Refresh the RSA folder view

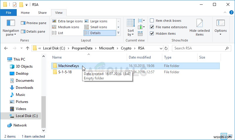(166, 48)
